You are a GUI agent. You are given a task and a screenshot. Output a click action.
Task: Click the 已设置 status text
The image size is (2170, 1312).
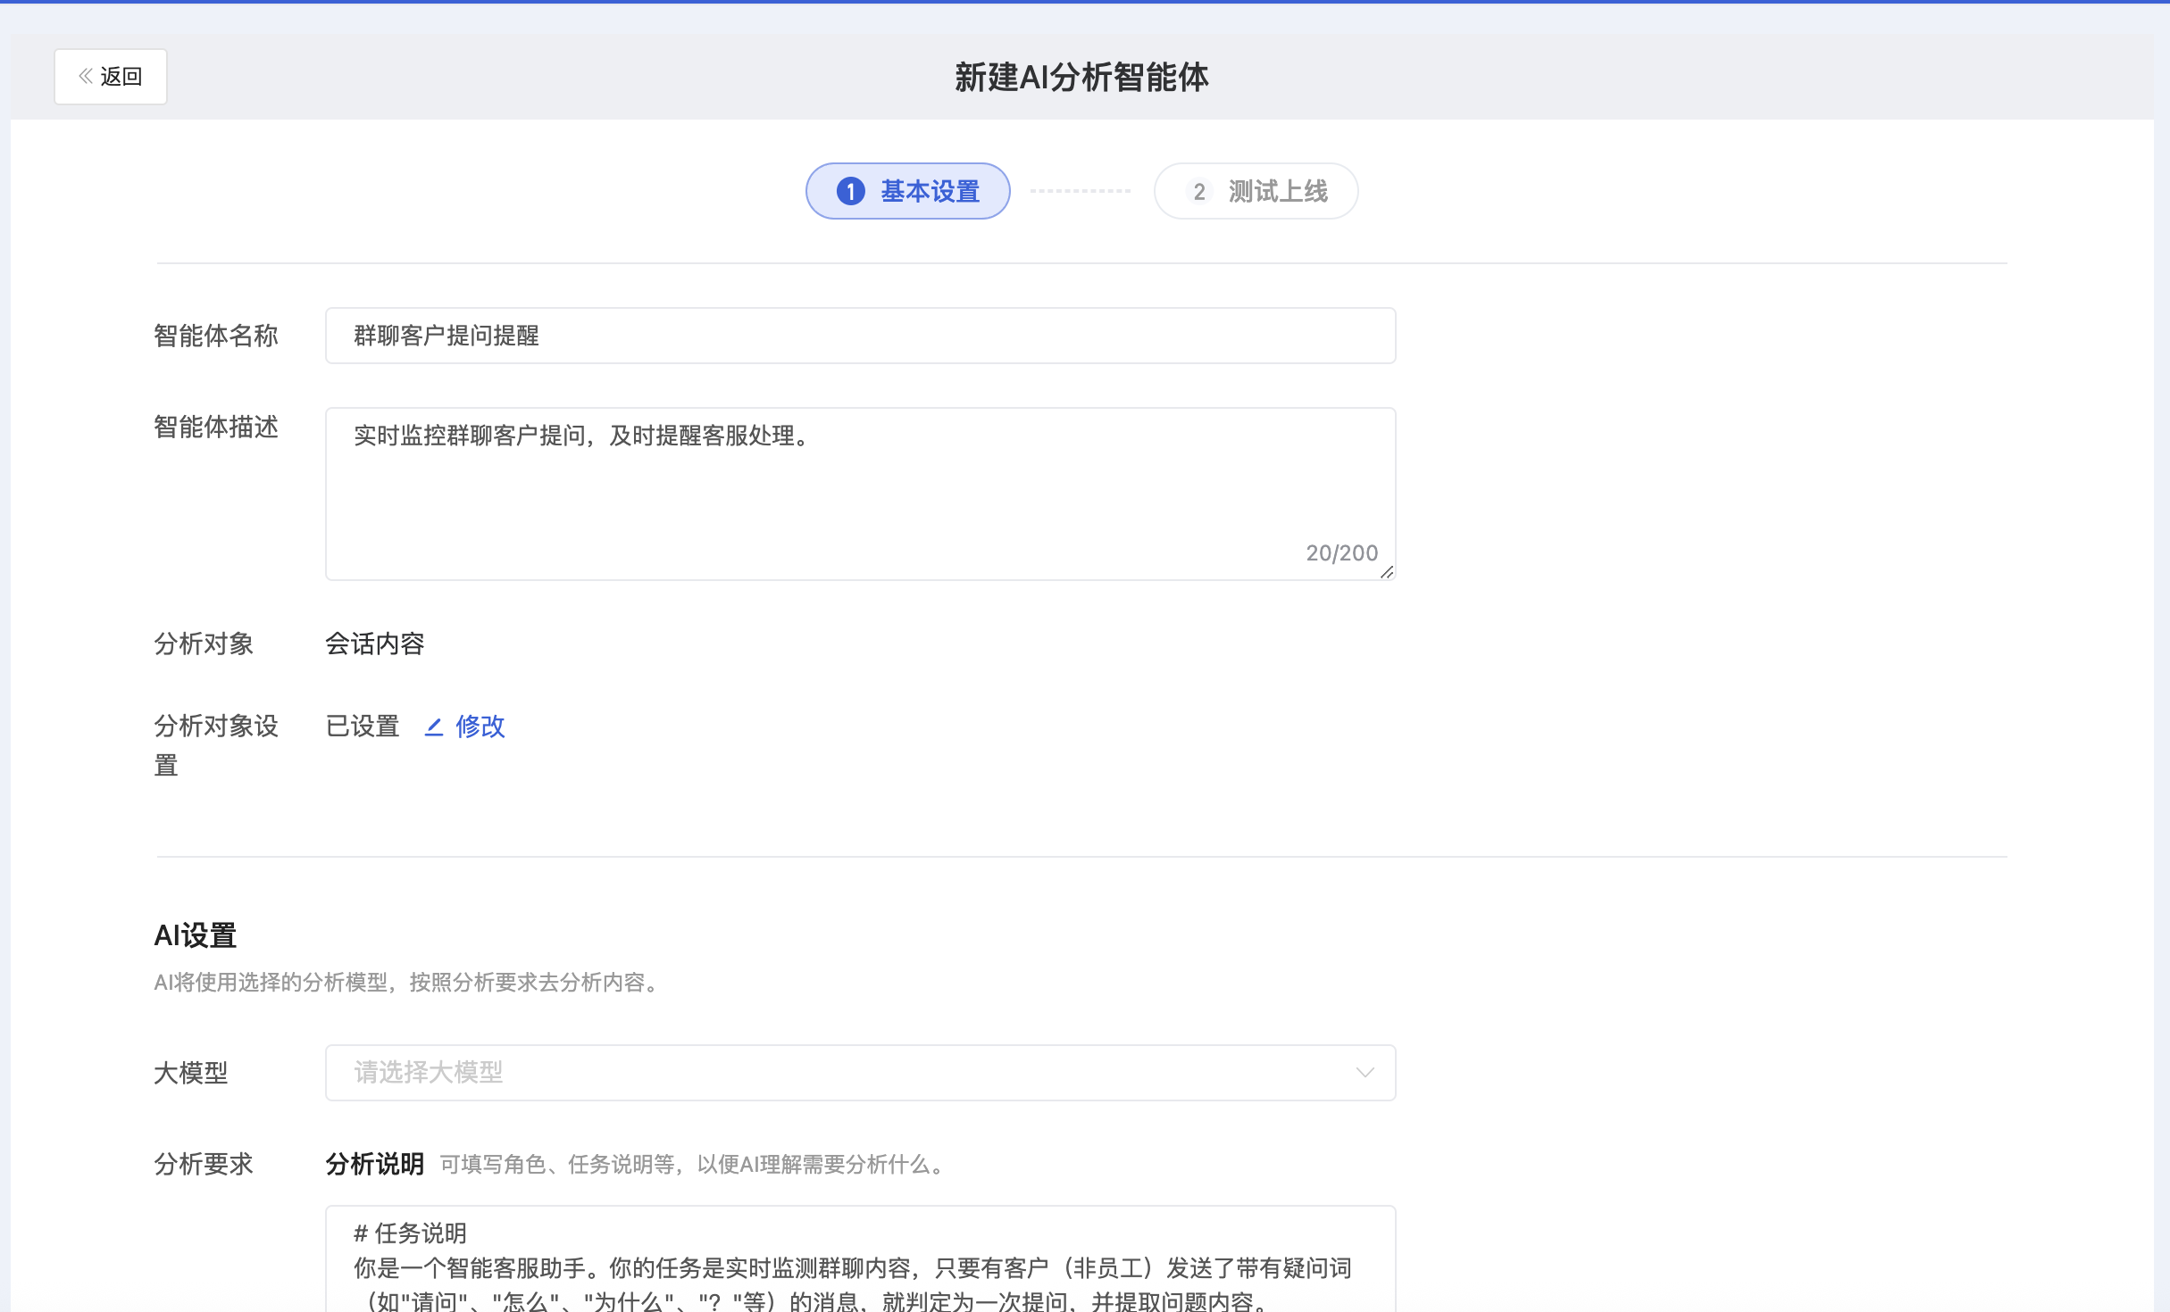363,727
